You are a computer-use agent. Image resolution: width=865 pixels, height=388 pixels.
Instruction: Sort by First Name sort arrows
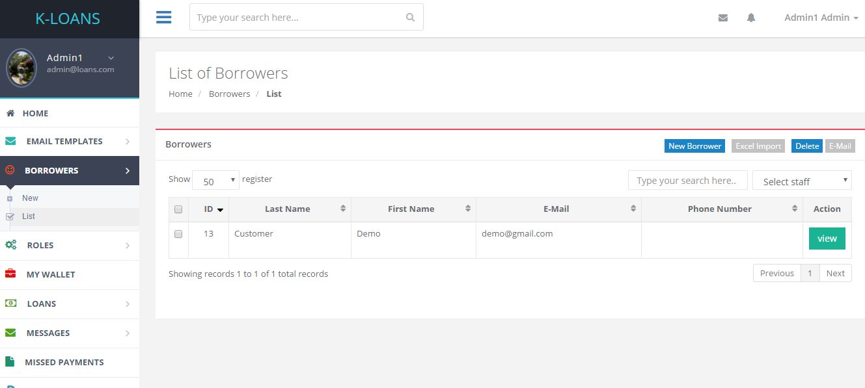468,209
